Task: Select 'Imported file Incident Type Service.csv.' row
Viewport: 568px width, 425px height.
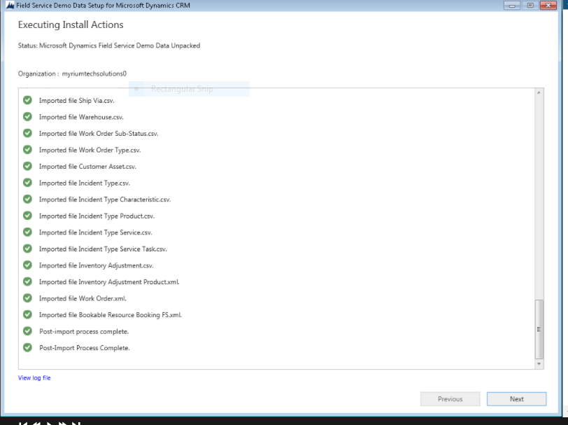Action: click(x=96, y=233)
